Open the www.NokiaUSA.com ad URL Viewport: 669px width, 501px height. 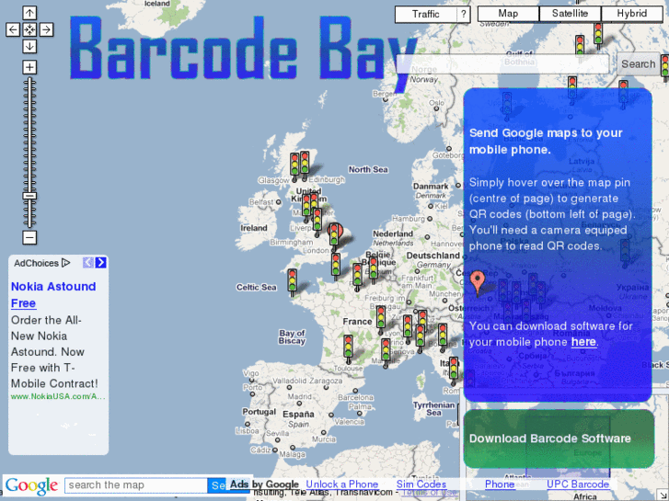[58, 396]
